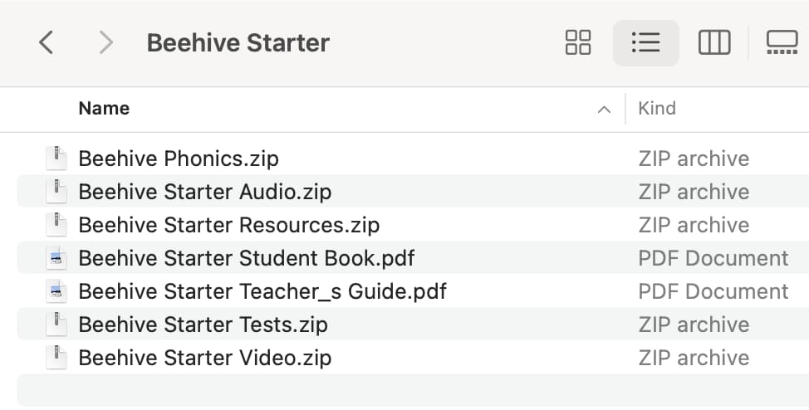This screenshot has height=410, width=809.
Task: Click the Beehive Phonics.zip archive icon
Action: (56, 159)
